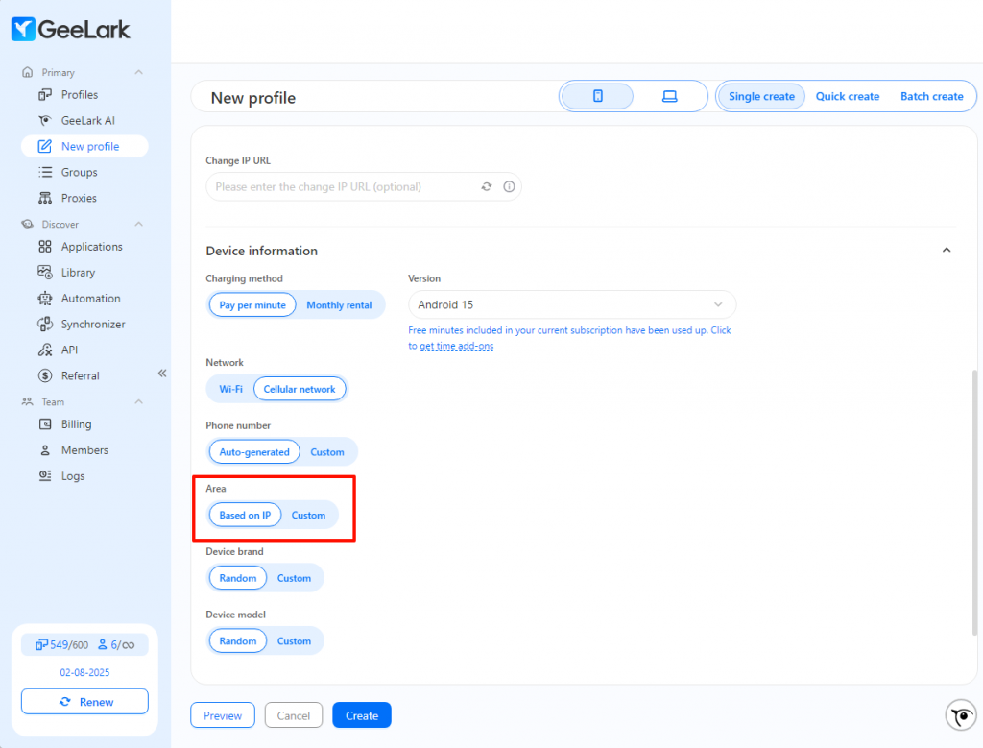Image resolution: width=983 pixels, height=748 pixels.
Task: Switch to Batch create tab
Action: 931,97
